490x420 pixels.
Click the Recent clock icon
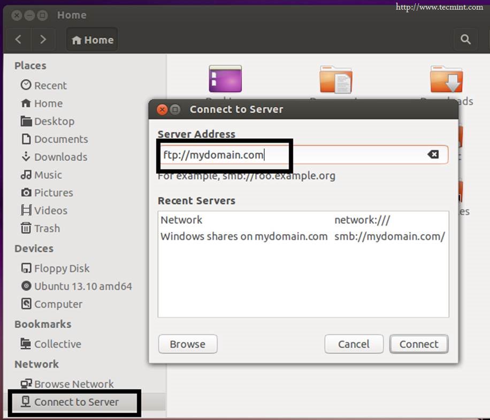click(x=26, y=85)
